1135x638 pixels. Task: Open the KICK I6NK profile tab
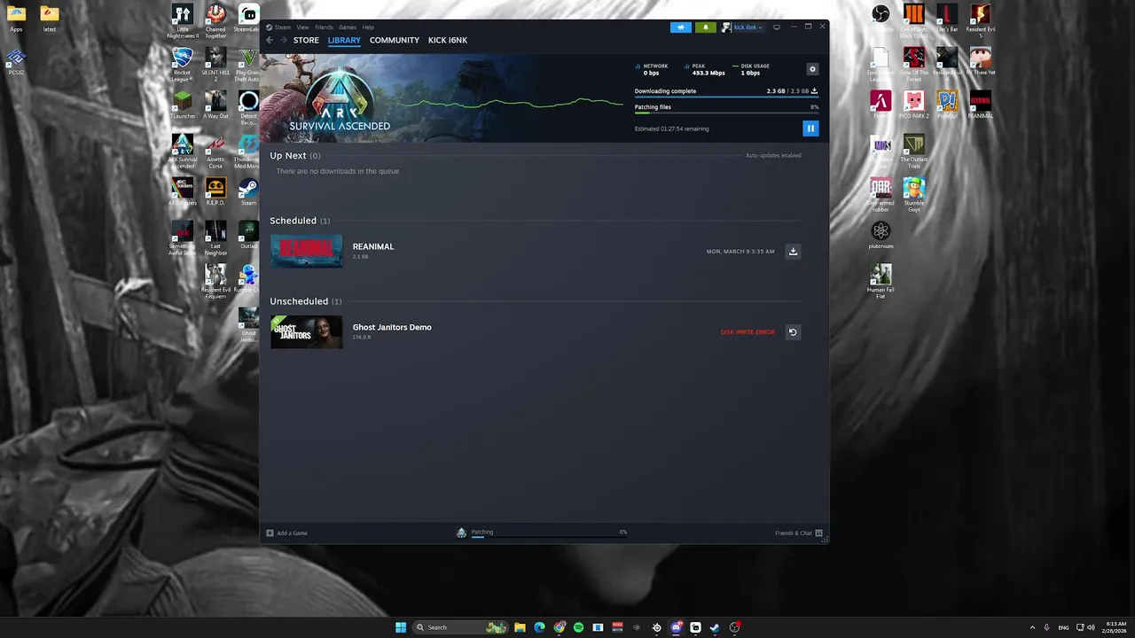pyautogui.click(x=448, y=40)
